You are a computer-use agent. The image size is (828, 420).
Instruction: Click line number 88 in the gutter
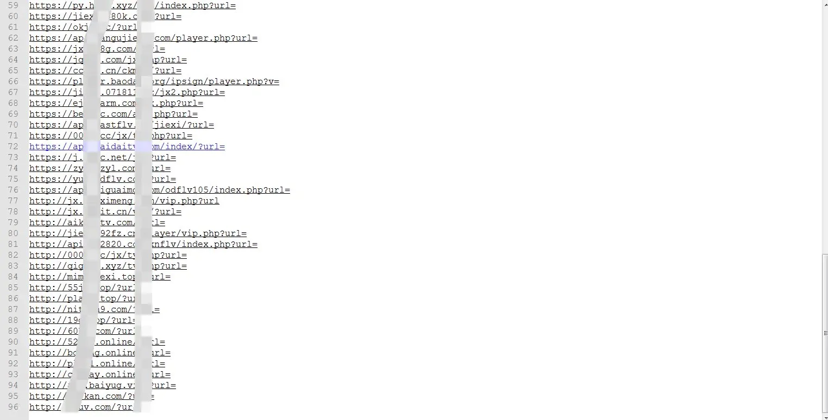pos(13,320)
